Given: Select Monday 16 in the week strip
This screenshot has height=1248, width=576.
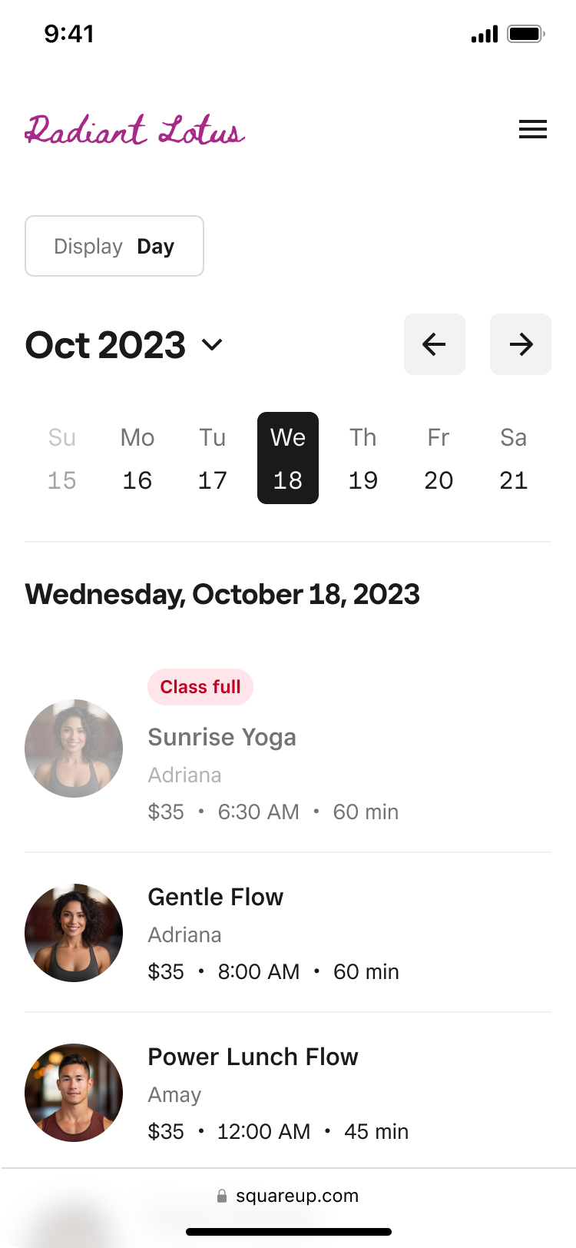Looking at the screenshot, I should tap(137, 458).
